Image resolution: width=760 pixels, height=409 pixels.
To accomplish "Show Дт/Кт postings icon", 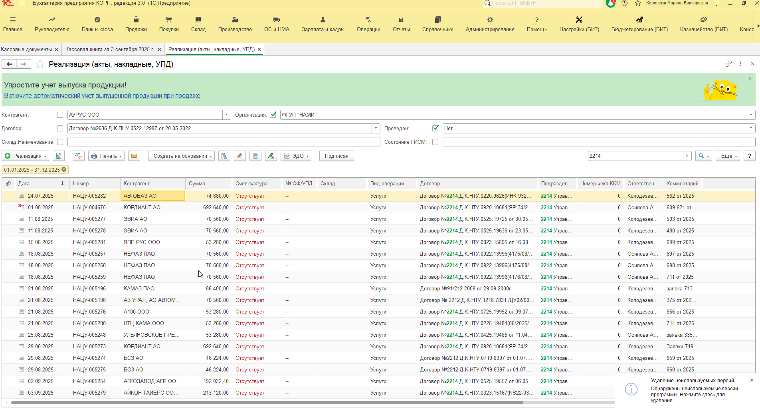I will [x=79, y=156].
